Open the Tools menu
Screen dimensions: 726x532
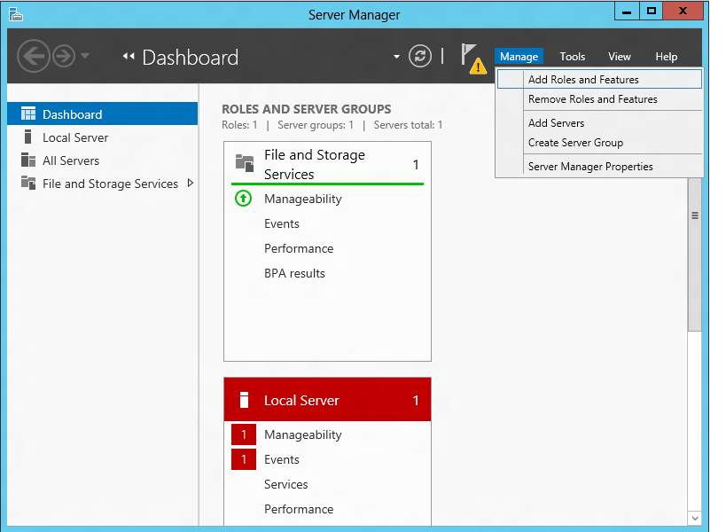pos(573,57)
